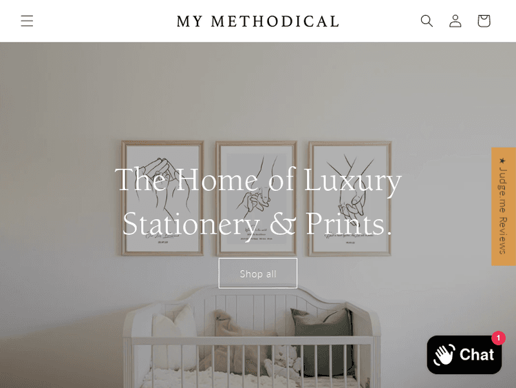Open the account login icon
This screenshot has height=388, width=516.
pos(455,21)
